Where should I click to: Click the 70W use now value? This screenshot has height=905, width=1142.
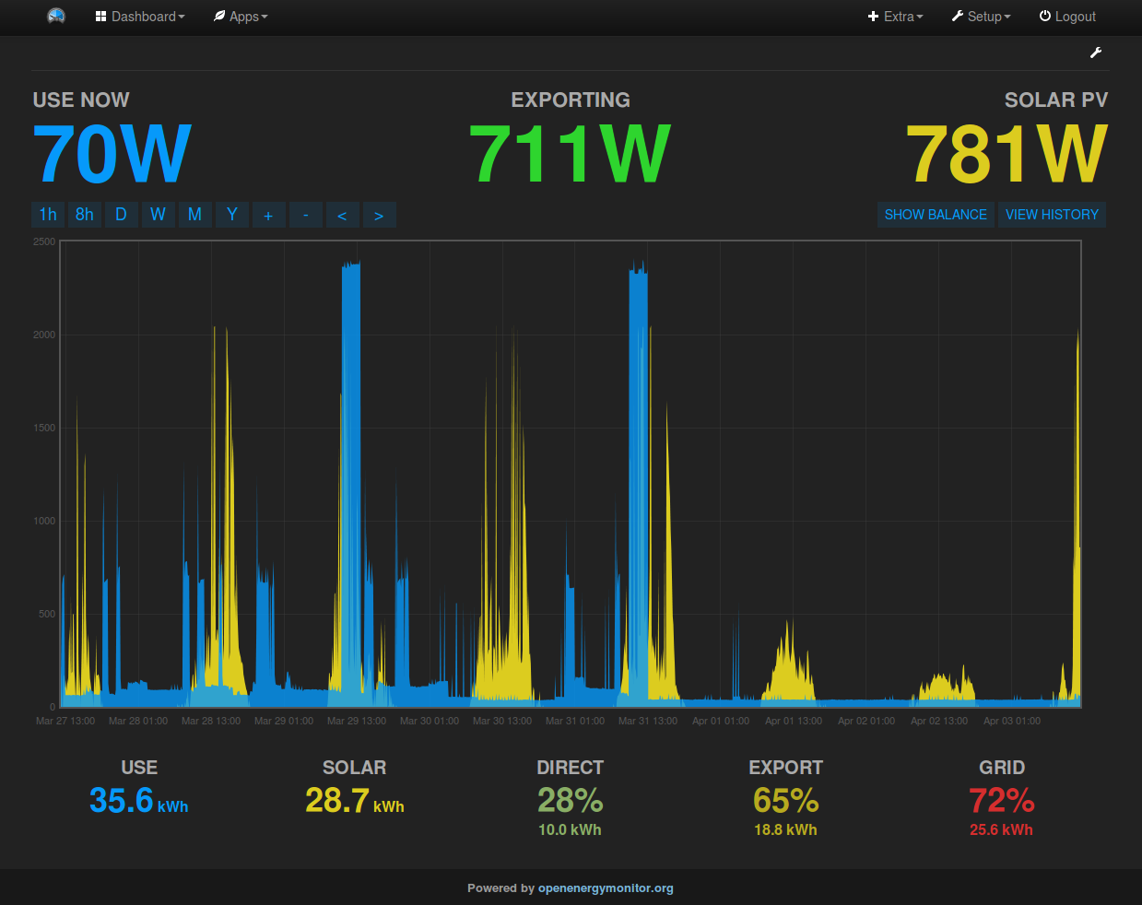pyautogui.click(x=112, y=154)
